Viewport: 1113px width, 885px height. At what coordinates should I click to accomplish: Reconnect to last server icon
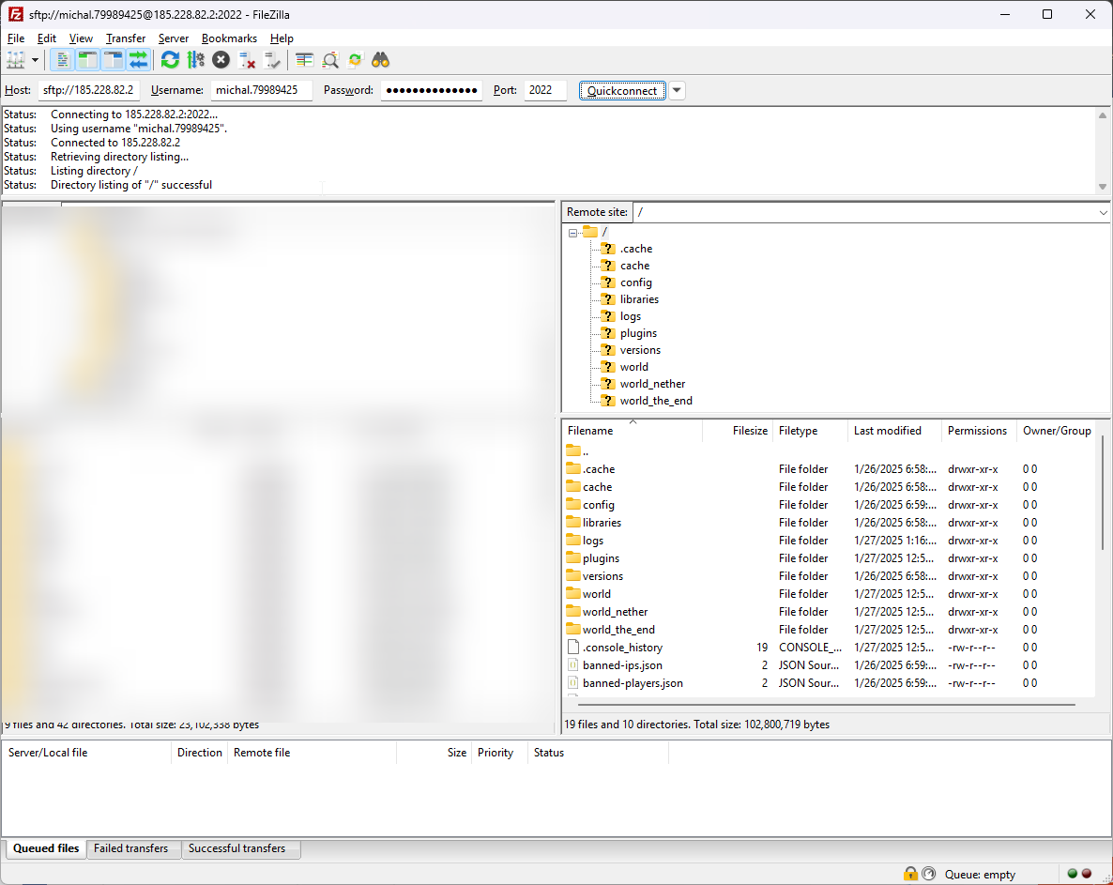click(272, 60)
